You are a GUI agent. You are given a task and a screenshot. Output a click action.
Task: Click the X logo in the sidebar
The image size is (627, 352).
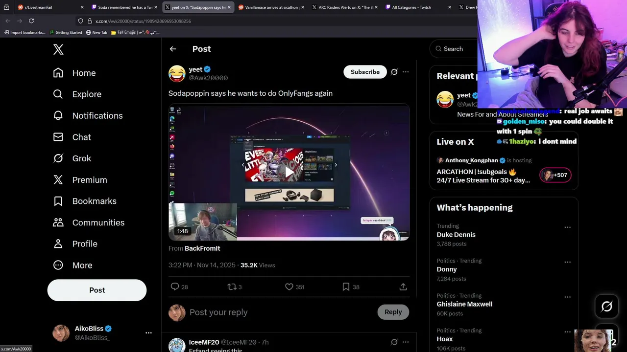pyautogui.click(x=58, y=49)
